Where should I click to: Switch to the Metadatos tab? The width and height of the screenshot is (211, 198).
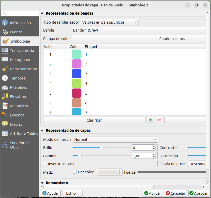pyautogui.click(x=19, y=106)
